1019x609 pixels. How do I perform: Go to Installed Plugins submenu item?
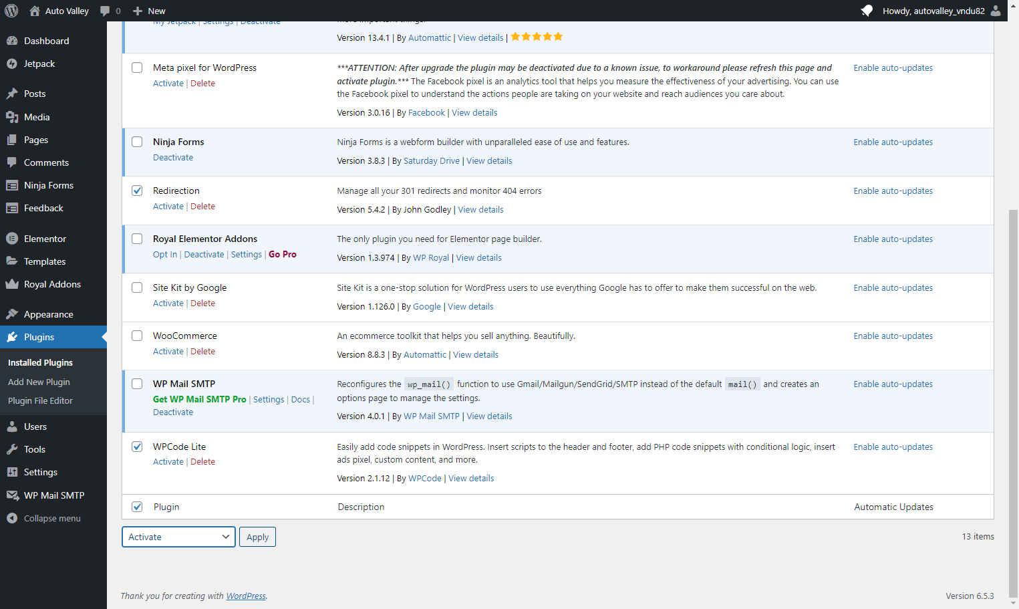[x=40, y=362]
